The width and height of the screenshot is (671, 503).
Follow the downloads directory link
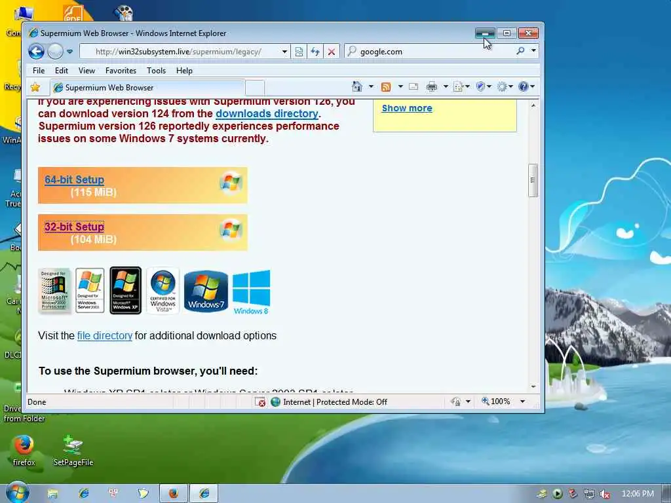coord(267,114)
